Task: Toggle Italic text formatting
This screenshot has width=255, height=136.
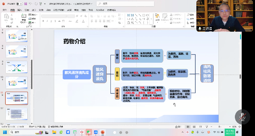Action: click(x=47, y=21)
